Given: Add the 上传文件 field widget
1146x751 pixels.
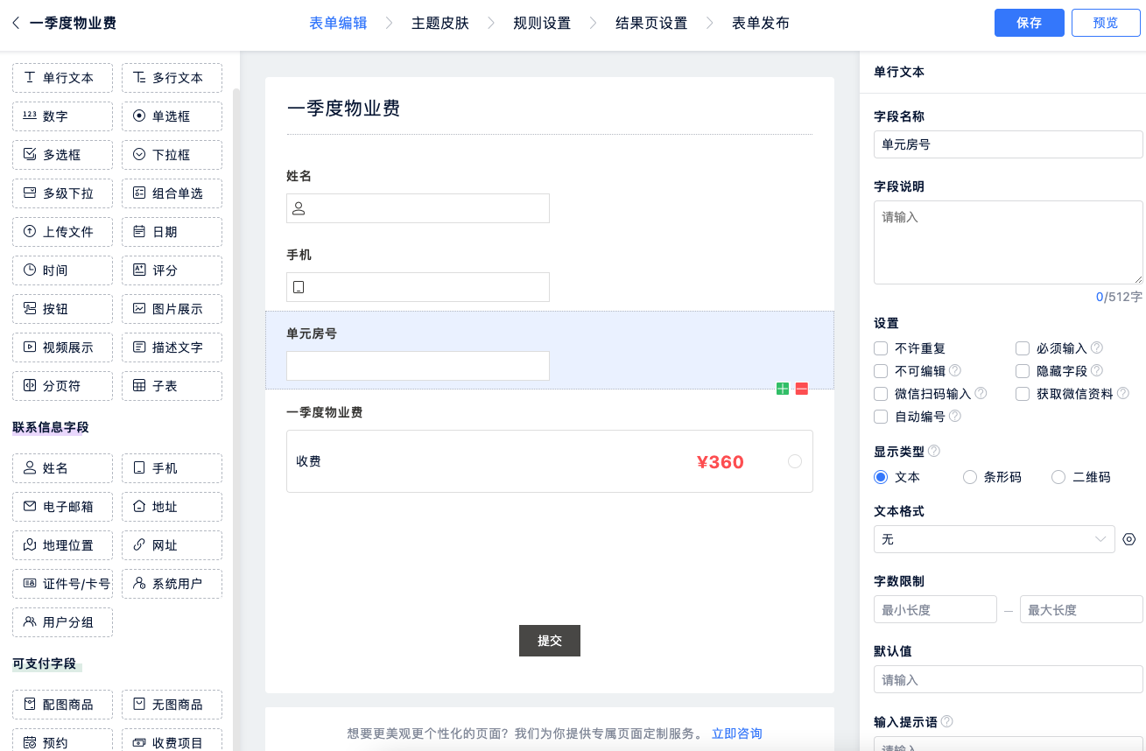Looking at the screenshot, I should [x=62, y=232].
